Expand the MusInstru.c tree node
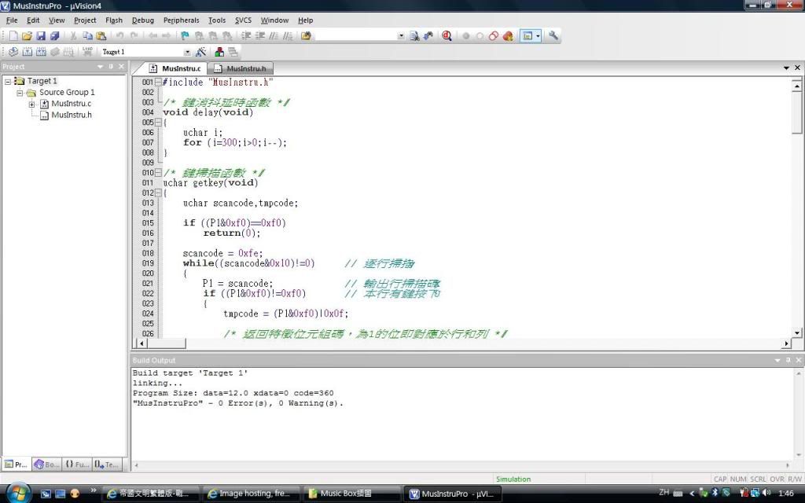This screenshot has height=503, width=805. point(32,104)
